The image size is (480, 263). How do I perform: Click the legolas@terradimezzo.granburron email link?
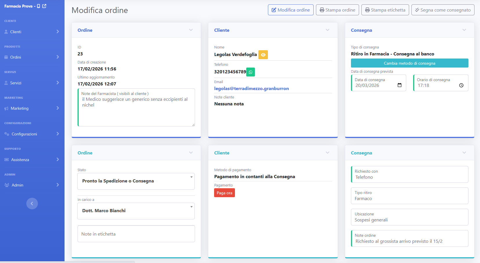(251, 89)
